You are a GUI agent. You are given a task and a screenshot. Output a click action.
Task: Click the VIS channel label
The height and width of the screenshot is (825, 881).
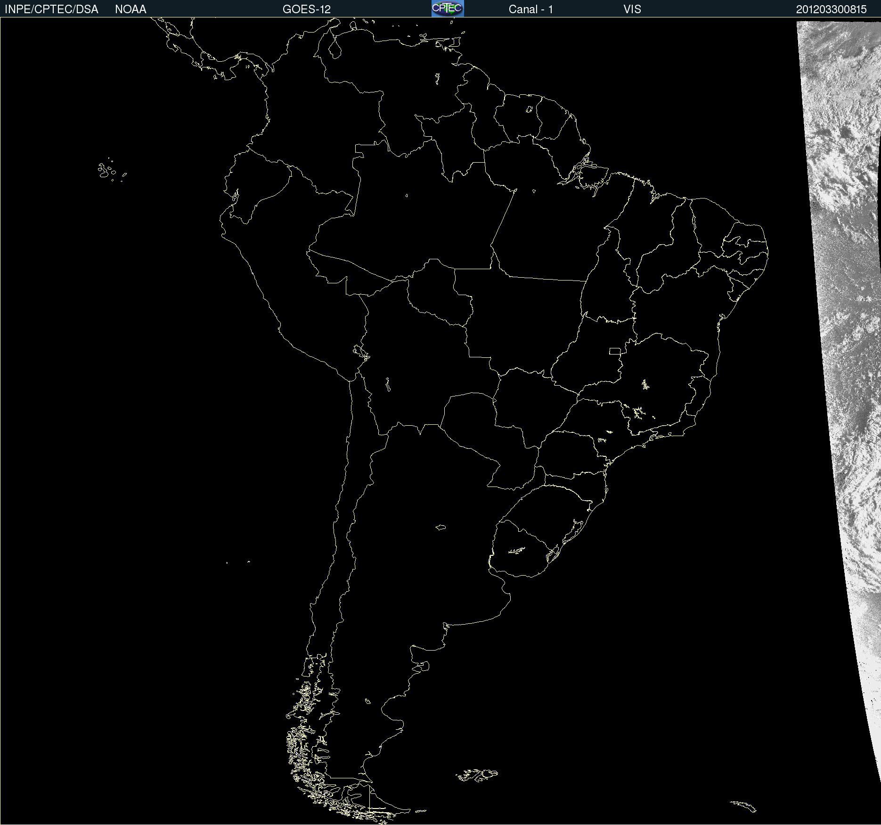pos(632,9)
